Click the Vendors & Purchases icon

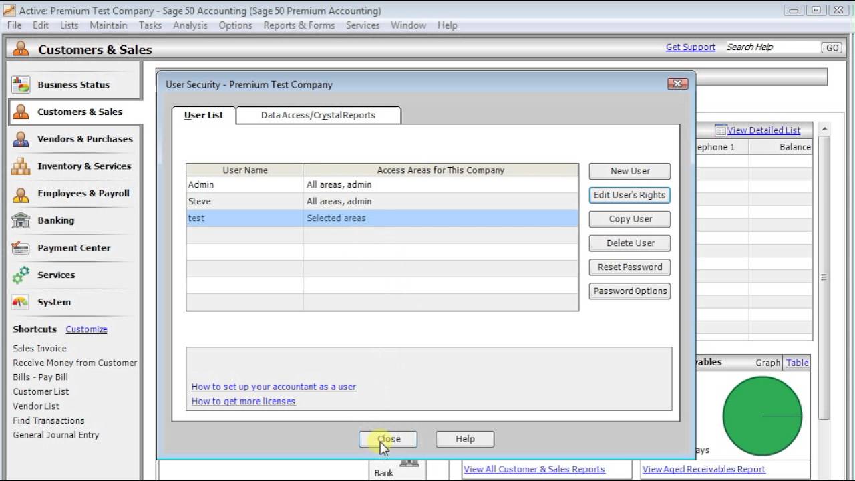click(21, 139)
